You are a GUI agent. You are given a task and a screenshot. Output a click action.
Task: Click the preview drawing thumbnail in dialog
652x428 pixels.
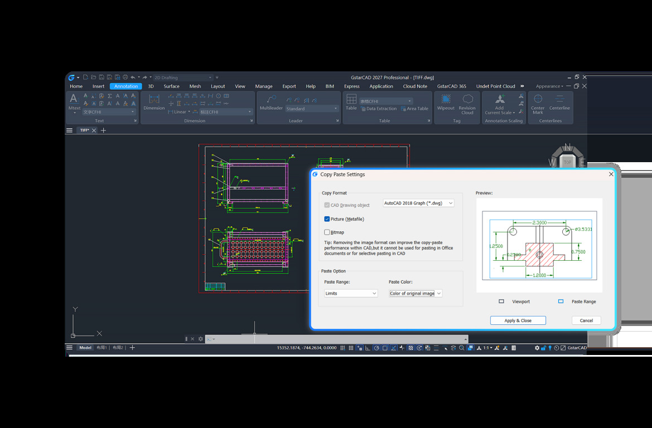539,246
